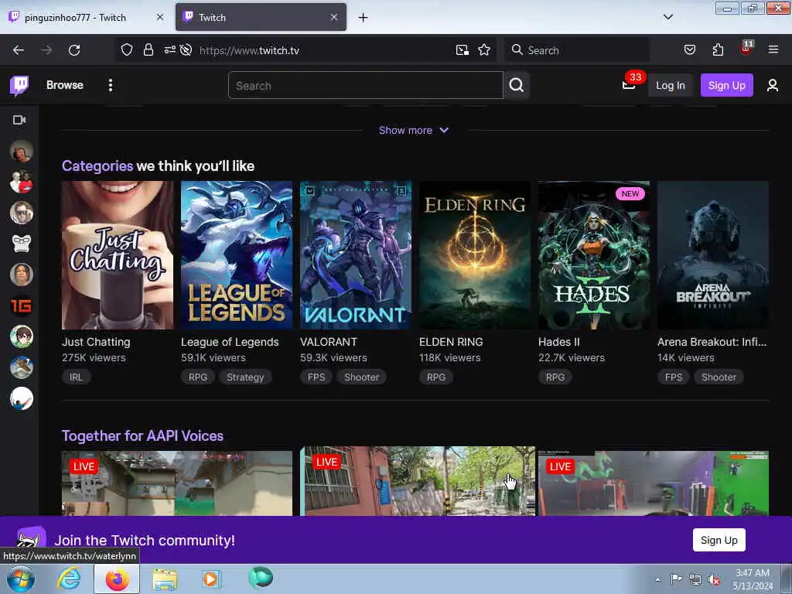Click the Log In button
The width and height of the screenshot is (792, 594).
(671, 85)
